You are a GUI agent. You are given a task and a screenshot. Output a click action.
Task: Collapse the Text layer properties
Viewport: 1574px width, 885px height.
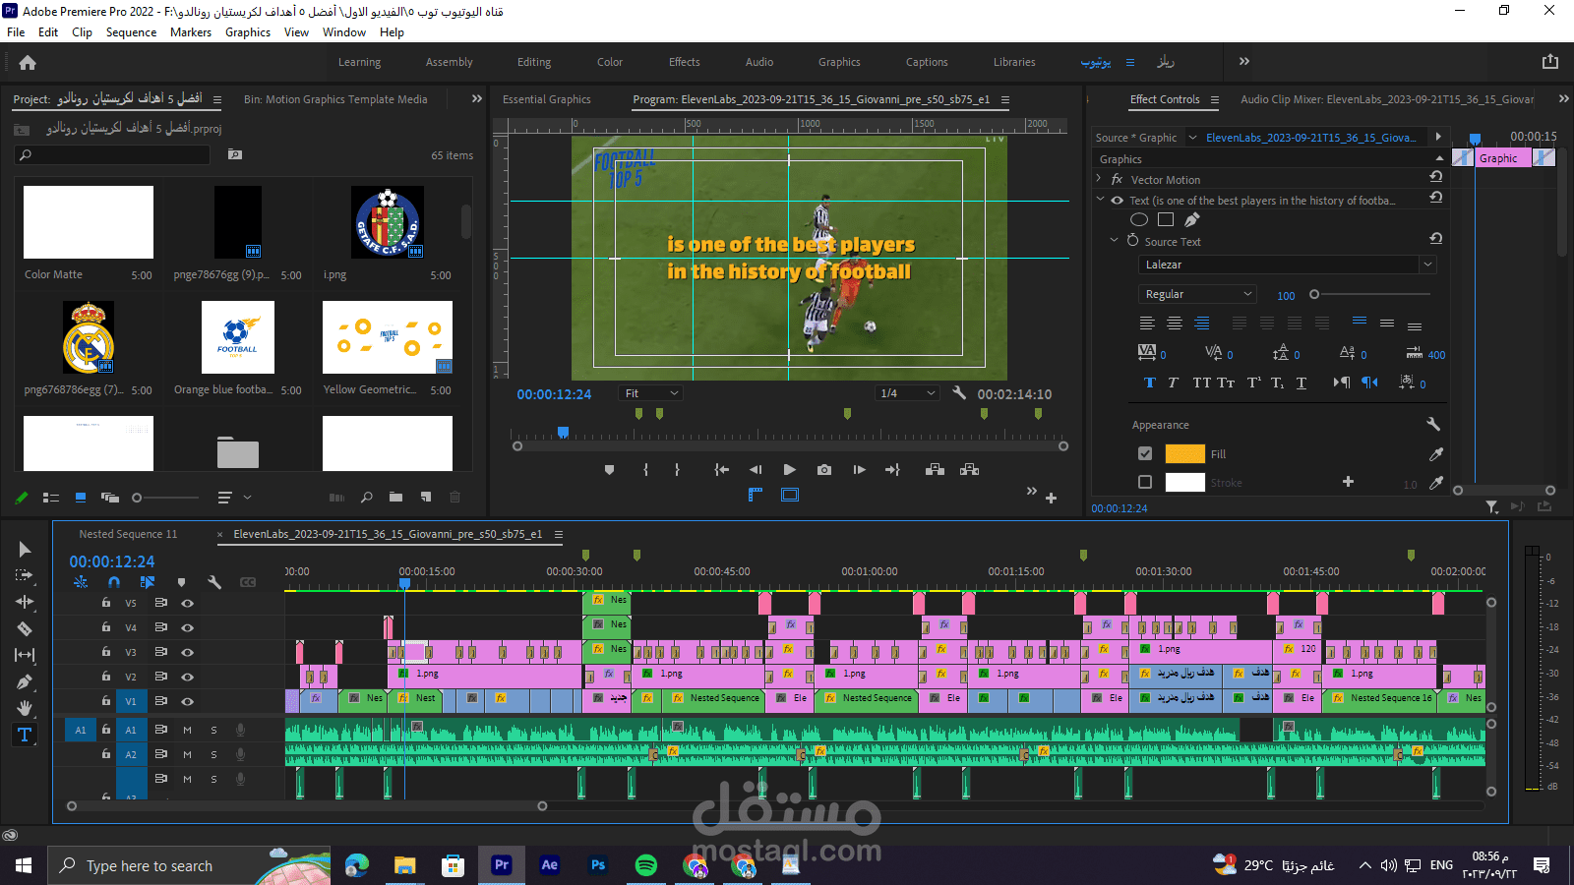1100,200
